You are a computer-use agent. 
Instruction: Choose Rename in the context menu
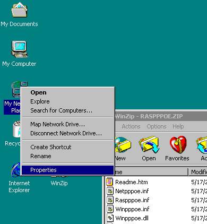[68, 156]
